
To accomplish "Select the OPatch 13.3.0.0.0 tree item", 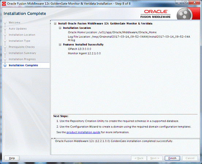I will tap(80, 49).
